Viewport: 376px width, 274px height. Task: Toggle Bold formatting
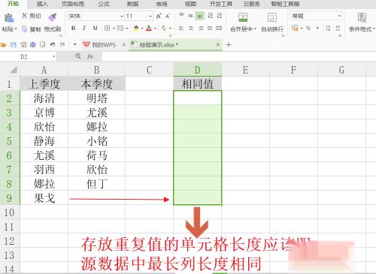click(x=73, y=28)
